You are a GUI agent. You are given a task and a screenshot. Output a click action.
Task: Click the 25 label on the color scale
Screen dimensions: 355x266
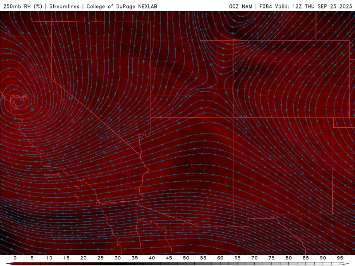pos(101,258)
